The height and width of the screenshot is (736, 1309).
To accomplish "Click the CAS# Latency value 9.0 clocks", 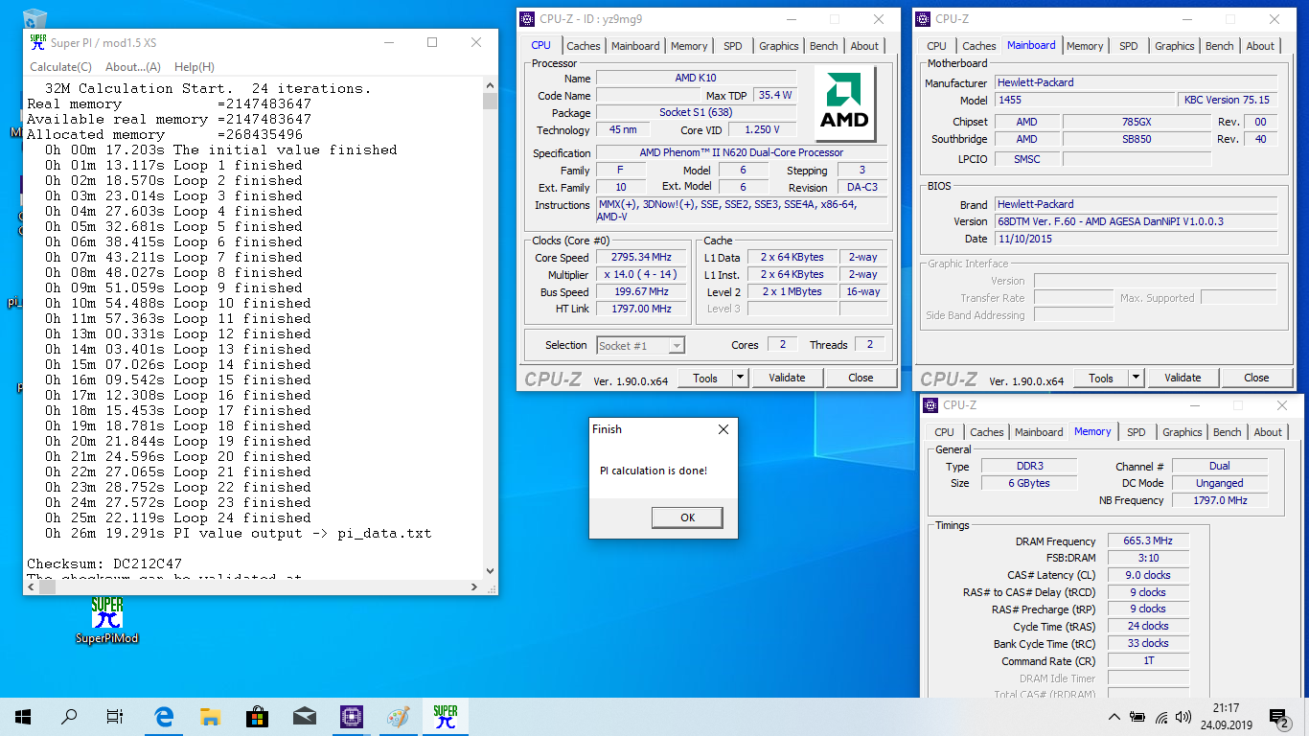I will 1148,575.
